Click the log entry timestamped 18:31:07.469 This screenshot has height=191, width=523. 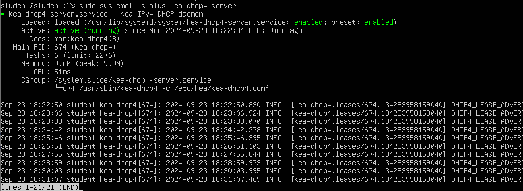261,179
